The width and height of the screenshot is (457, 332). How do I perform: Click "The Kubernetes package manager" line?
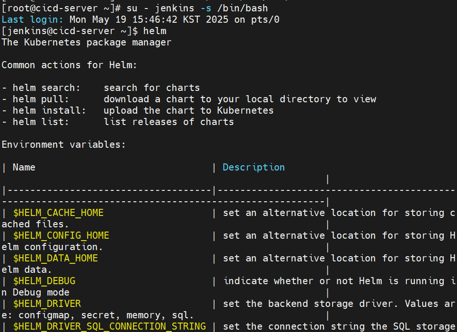point(87,42)
